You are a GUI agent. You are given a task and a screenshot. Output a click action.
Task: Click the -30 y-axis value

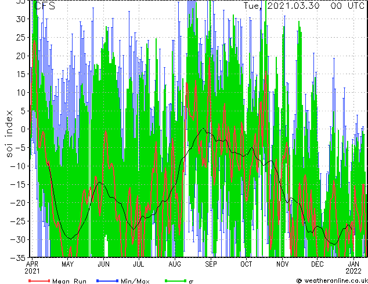pyautogui.click(x=18, y=239)
